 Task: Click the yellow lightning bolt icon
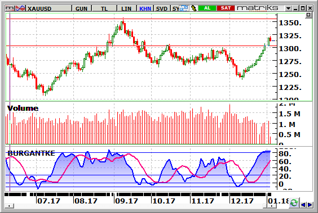tap(194, 8)
